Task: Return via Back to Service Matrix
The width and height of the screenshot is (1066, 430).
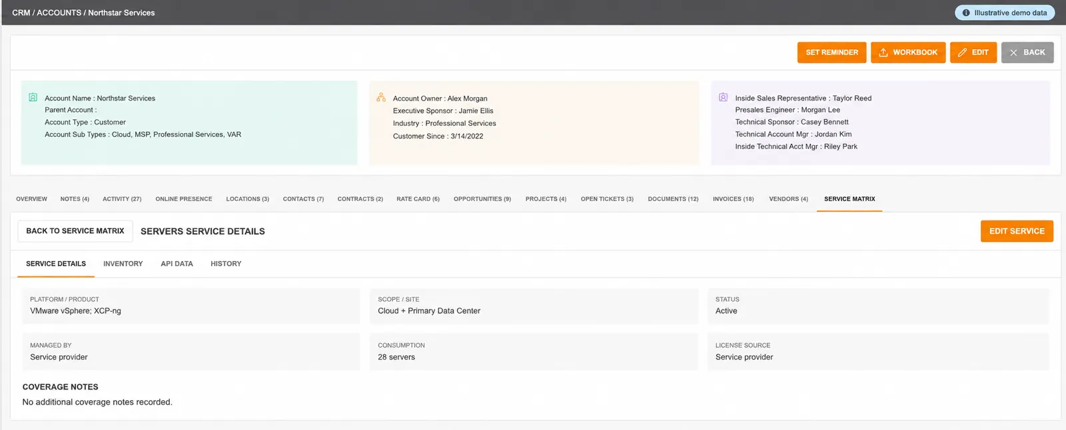Action: (75, 231)
